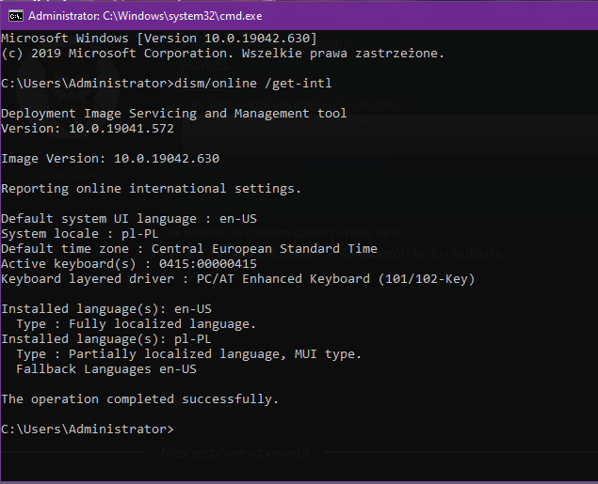
Task: Click the System locale : pl-PL line
Action: [79, 234]
